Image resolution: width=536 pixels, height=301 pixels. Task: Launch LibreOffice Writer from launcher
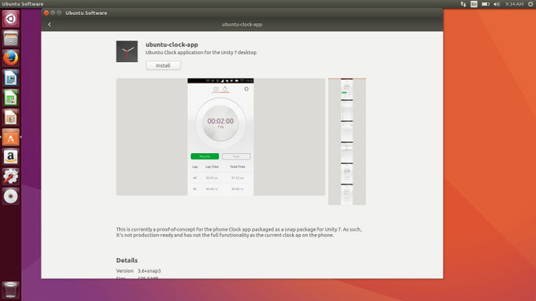[11, 78]
